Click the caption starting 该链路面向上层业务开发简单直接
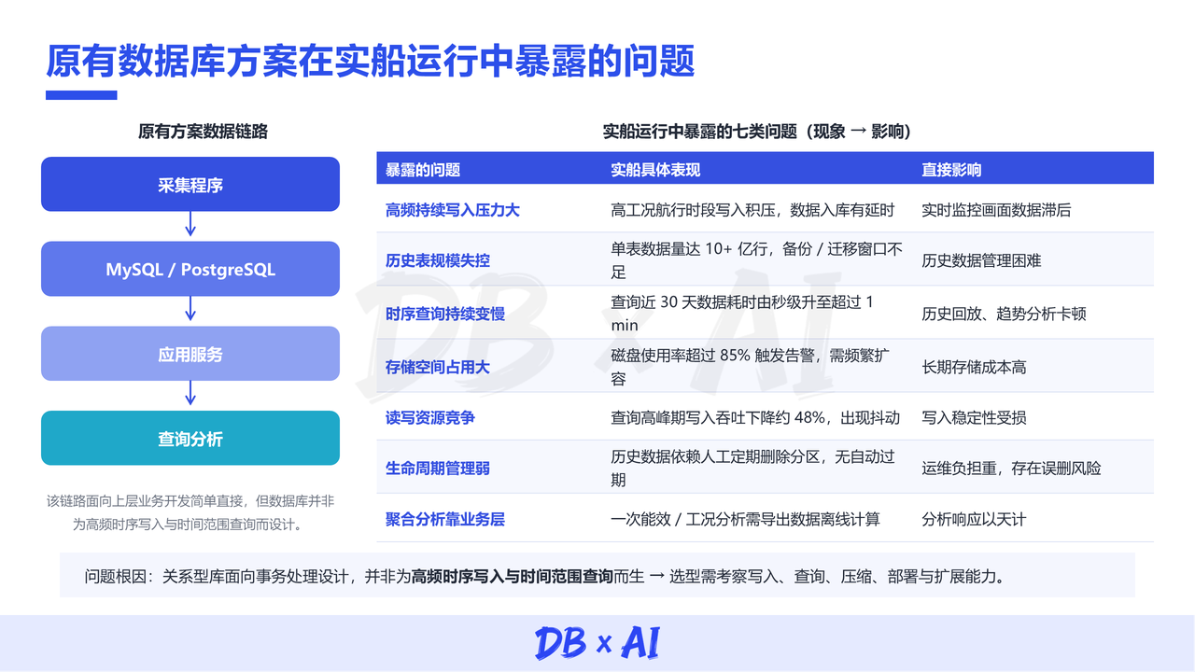 190,512
